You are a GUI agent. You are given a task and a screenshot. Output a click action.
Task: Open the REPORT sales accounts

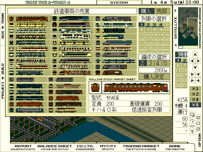coord(23,148)
